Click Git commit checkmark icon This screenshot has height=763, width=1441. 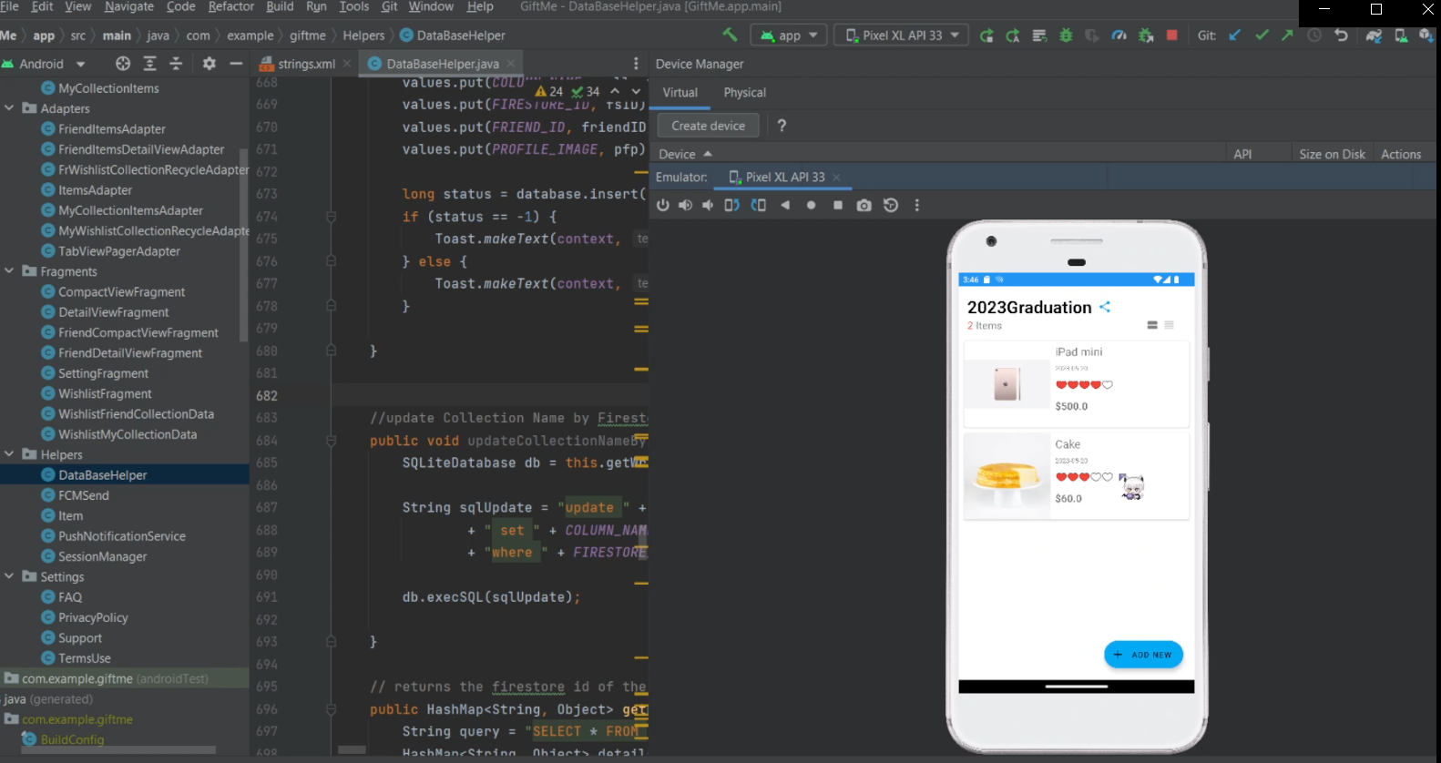coord(1262,36)
